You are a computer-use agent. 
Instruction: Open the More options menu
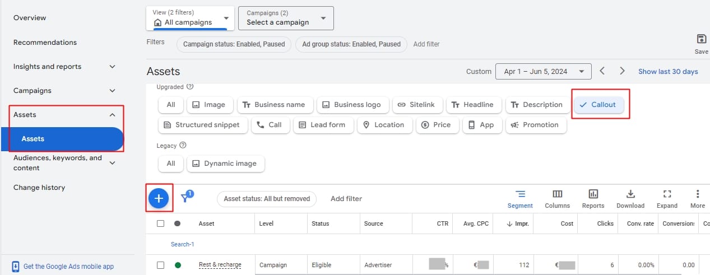click(698, 198)
